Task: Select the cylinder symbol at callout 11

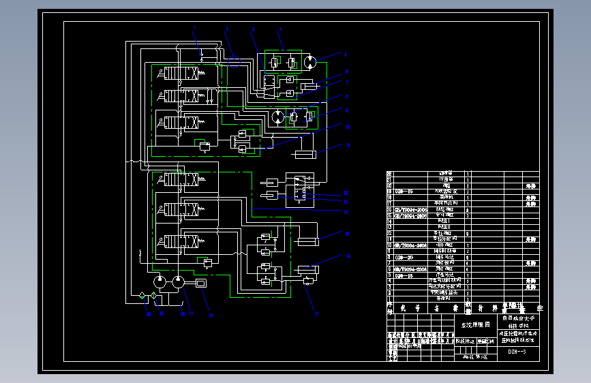Action: 304,154
